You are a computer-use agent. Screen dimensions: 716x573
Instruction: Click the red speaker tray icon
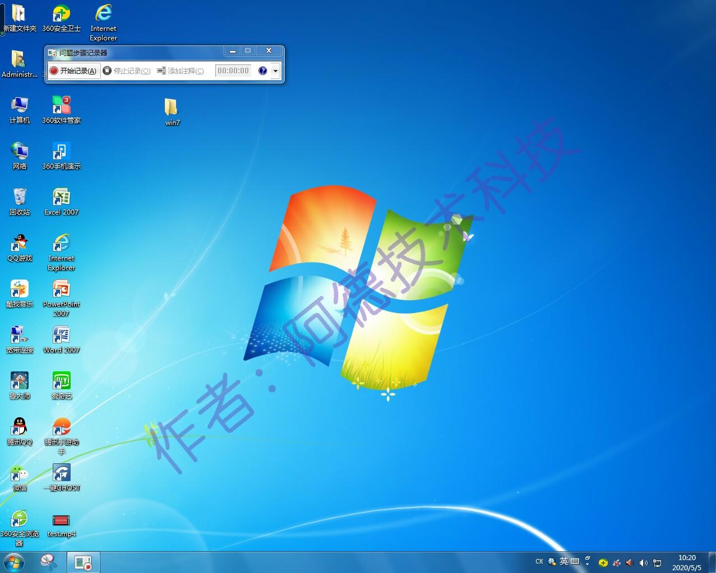[x=630, y=563]
